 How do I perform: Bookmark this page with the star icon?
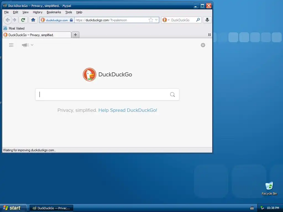(151, 20)
